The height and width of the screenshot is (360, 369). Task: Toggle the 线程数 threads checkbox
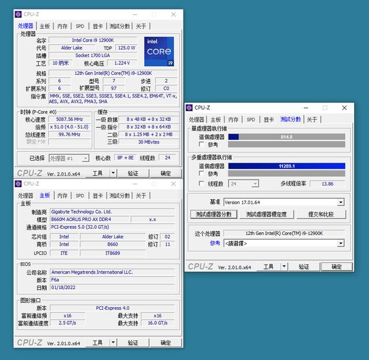click(x=201, y=183)
